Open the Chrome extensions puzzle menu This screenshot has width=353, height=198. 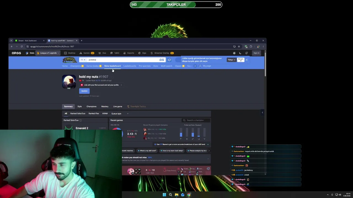251,46
